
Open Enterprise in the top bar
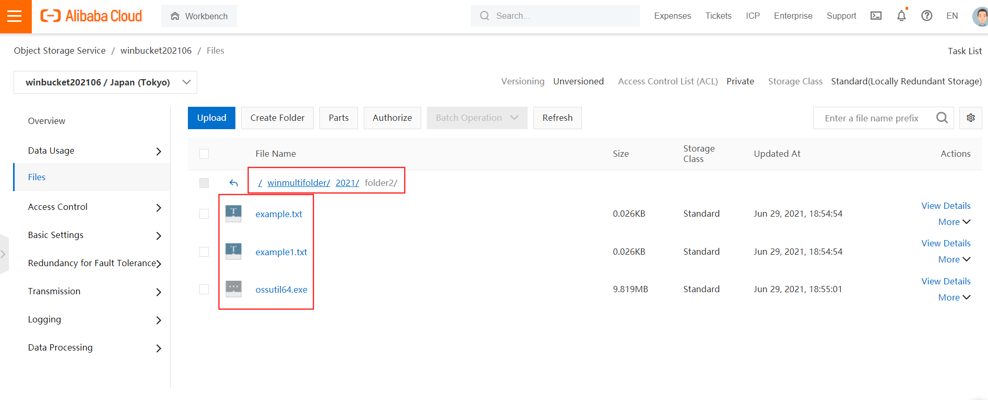(793, 16)
